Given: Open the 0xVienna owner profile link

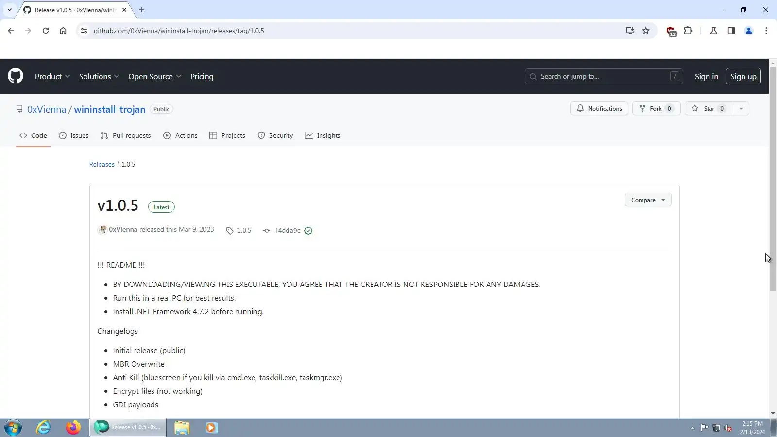Looking at the screenshot, I should point(47,109).
